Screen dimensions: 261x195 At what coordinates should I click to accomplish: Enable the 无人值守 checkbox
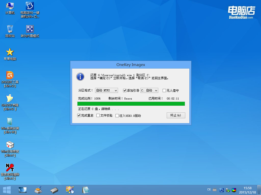pyautogui.click(x=164, y=91)
